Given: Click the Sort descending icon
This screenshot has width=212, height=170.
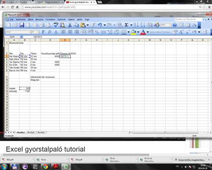Looking at the screenshot, I should coord(142,25).
